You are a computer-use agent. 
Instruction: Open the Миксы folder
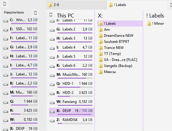pos(120,72)
